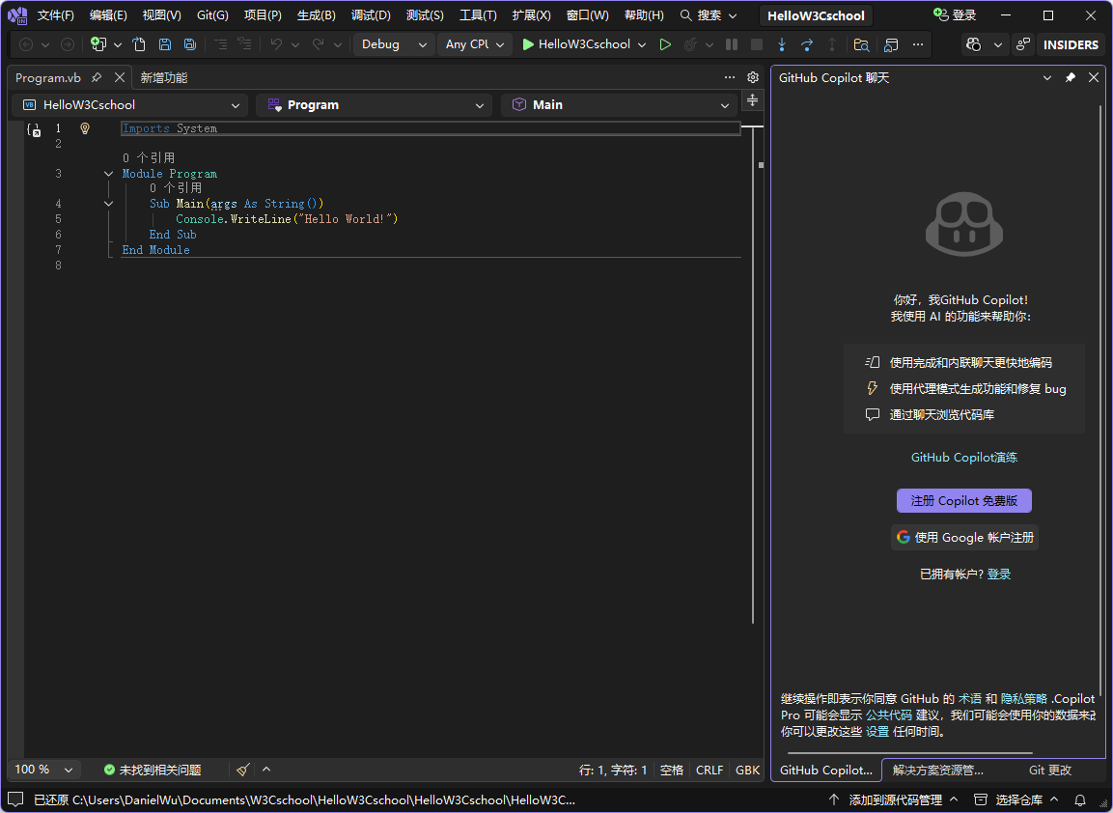This screenshot has height=813, width=1113.
Task: Open the notifications bell in status bar
Action: [1080, 799]
